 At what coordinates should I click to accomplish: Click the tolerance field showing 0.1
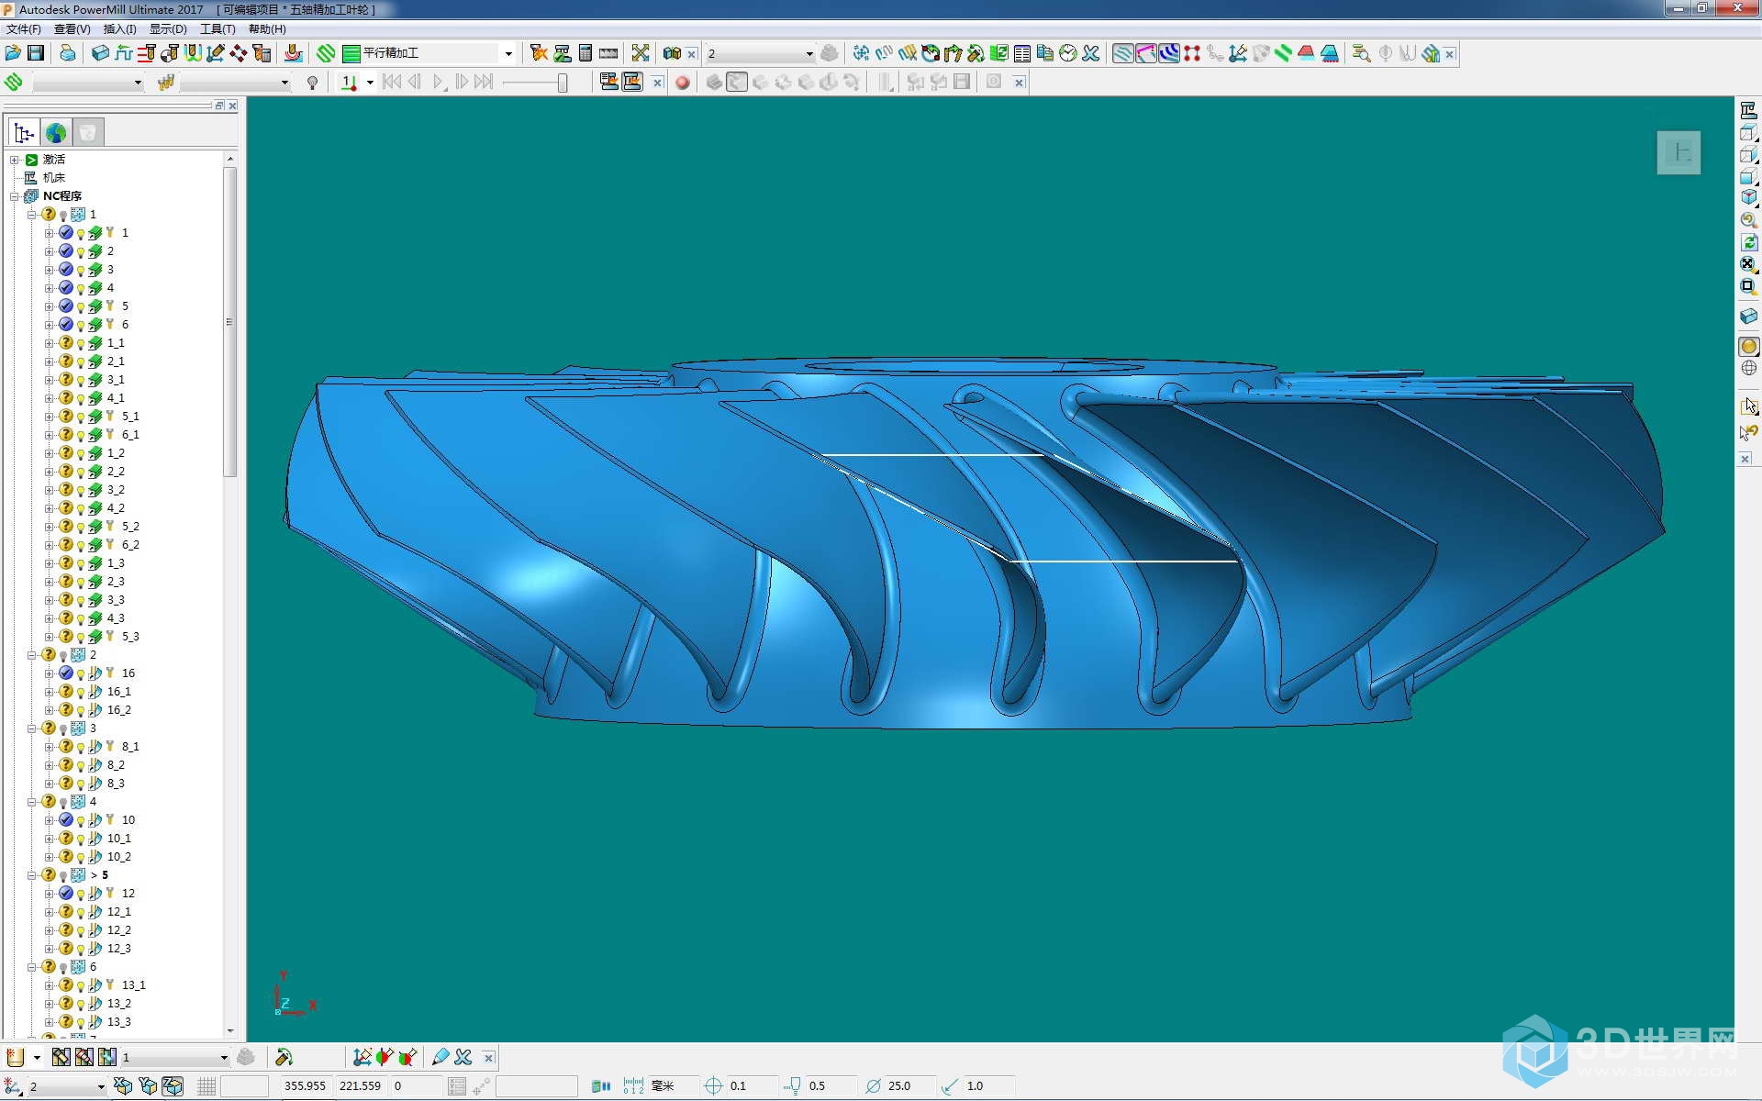pos(752,1086)
